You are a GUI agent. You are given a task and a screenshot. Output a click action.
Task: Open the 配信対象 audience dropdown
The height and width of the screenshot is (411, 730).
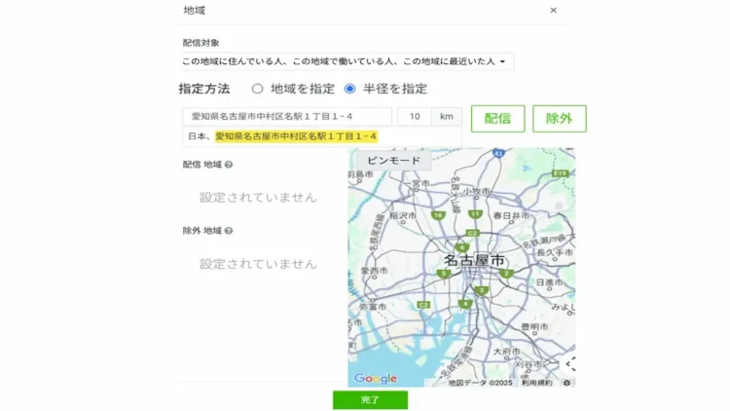pyautogui.click(x=347, y=62)
